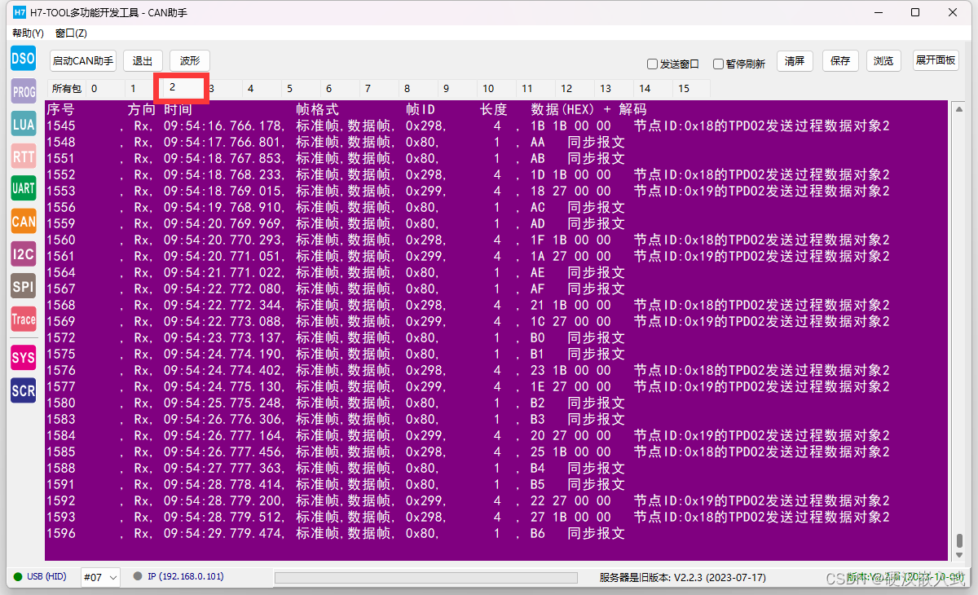Click the 帧格式 column header
Screen dimensions: 978x595
pos(317,109)
